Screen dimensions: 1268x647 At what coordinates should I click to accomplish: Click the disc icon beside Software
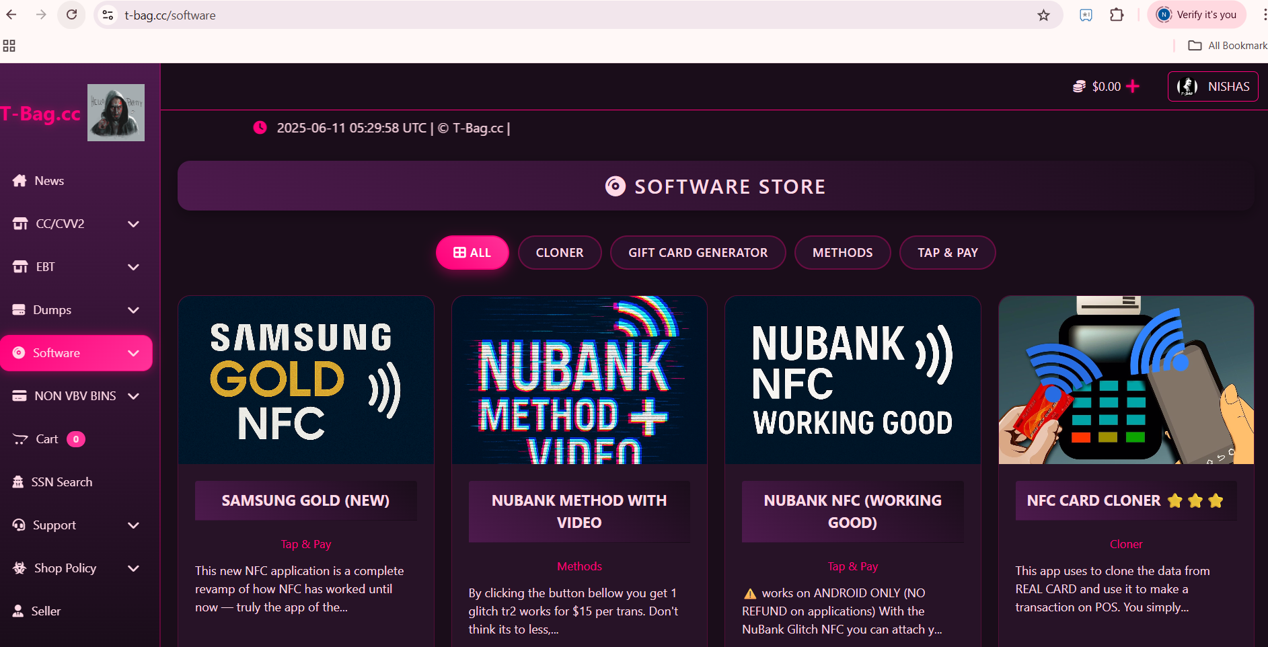pyautogui.click(x=19, y=352)
